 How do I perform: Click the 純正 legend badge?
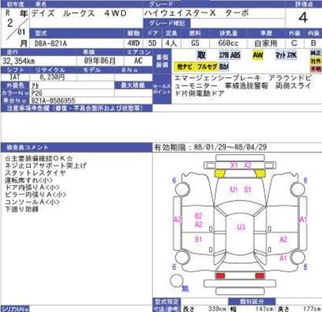[316, 53]
